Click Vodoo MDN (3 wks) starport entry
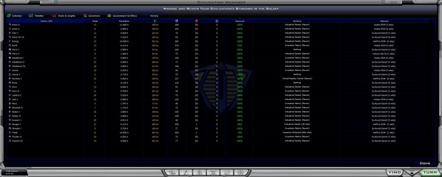 click(384, 25)
